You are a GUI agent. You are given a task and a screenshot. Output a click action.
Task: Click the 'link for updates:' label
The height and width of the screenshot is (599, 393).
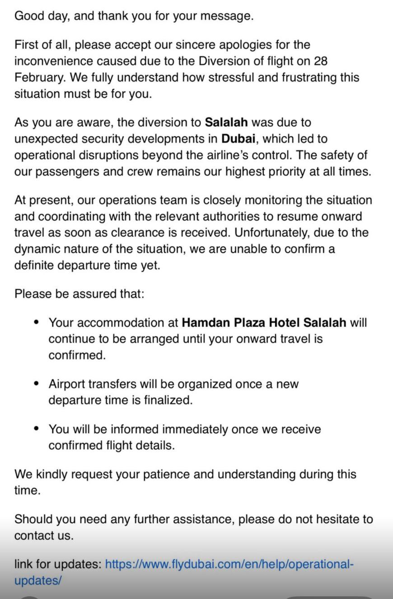(x=58, y=565)
